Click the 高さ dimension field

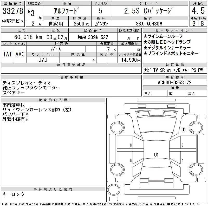[x=197, y=94]
